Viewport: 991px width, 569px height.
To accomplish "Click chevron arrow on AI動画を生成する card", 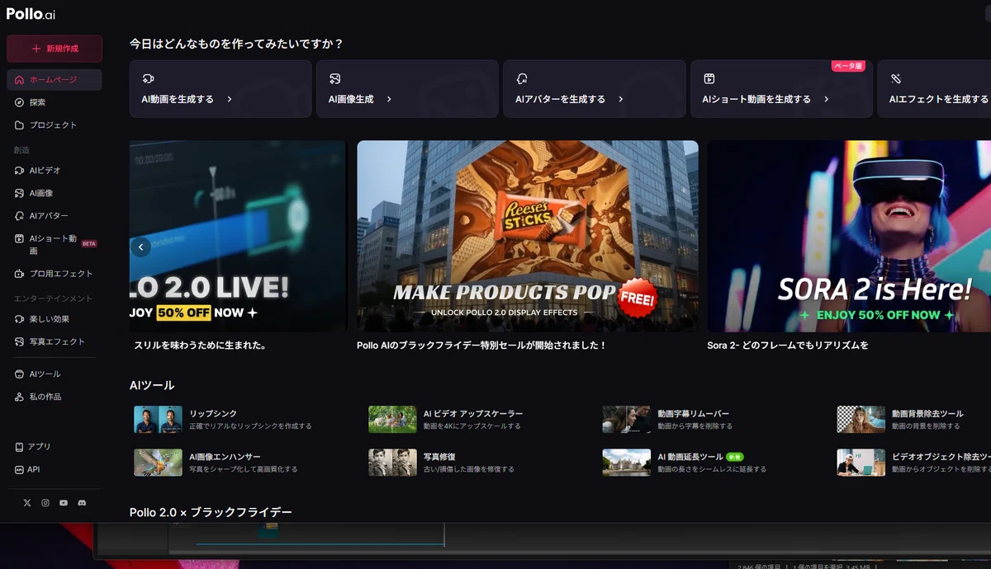I will coord(229,99).
